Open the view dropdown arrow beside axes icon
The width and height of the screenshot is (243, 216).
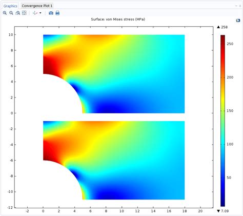(40, 13)
